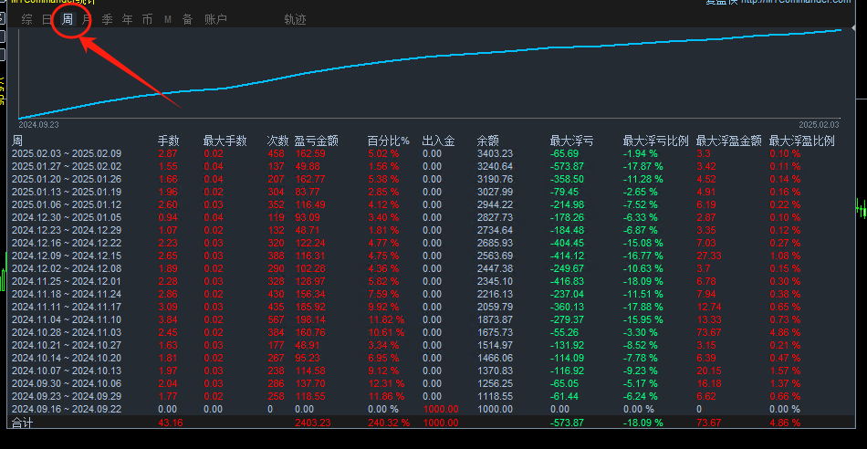Select week row 2025.02.03 ~ 2025.02.09

click(x=433, y=153)
